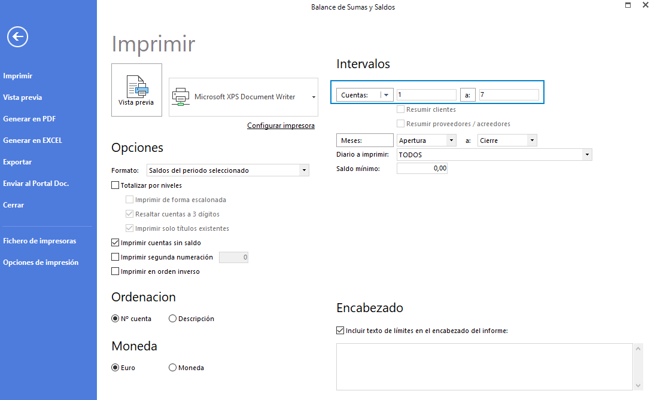
Task: Toggle Resumir clientes checkbox
Action: pos(400,109)
